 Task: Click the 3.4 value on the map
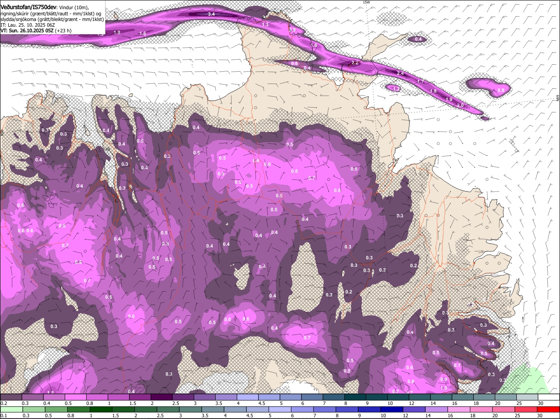(211, 14)
